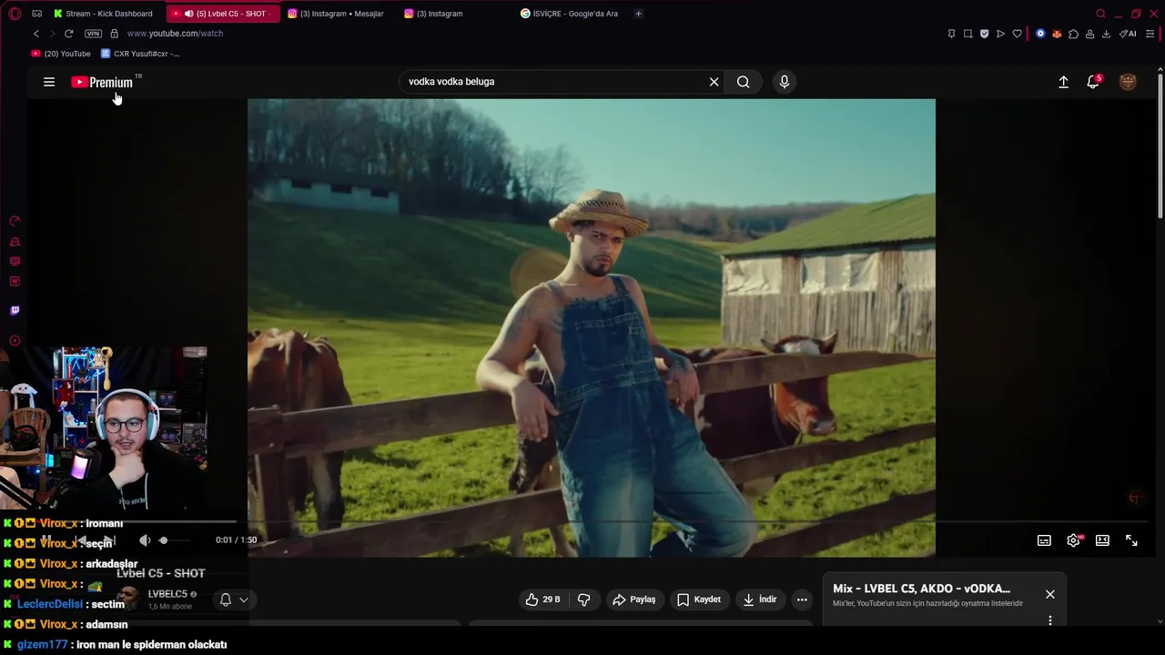
Task: Expand notification bell dropdown for LVBELC5
Action: (x=233, y=600)
